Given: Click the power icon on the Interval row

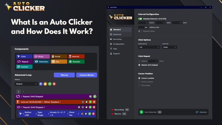Looking at the screenshot, I should (83, 102).
